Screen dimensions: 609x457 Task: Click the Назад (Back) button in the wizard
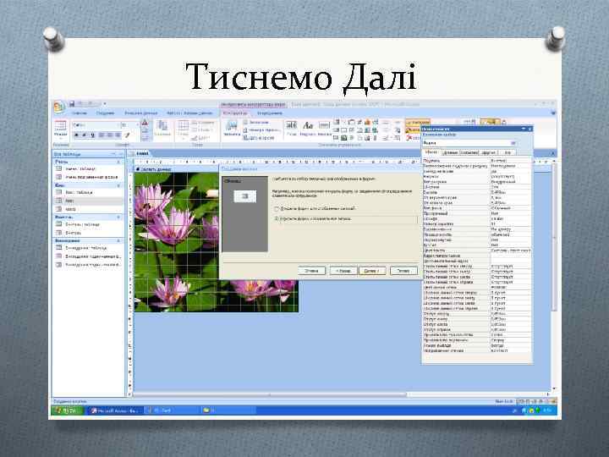click(343, 271)
